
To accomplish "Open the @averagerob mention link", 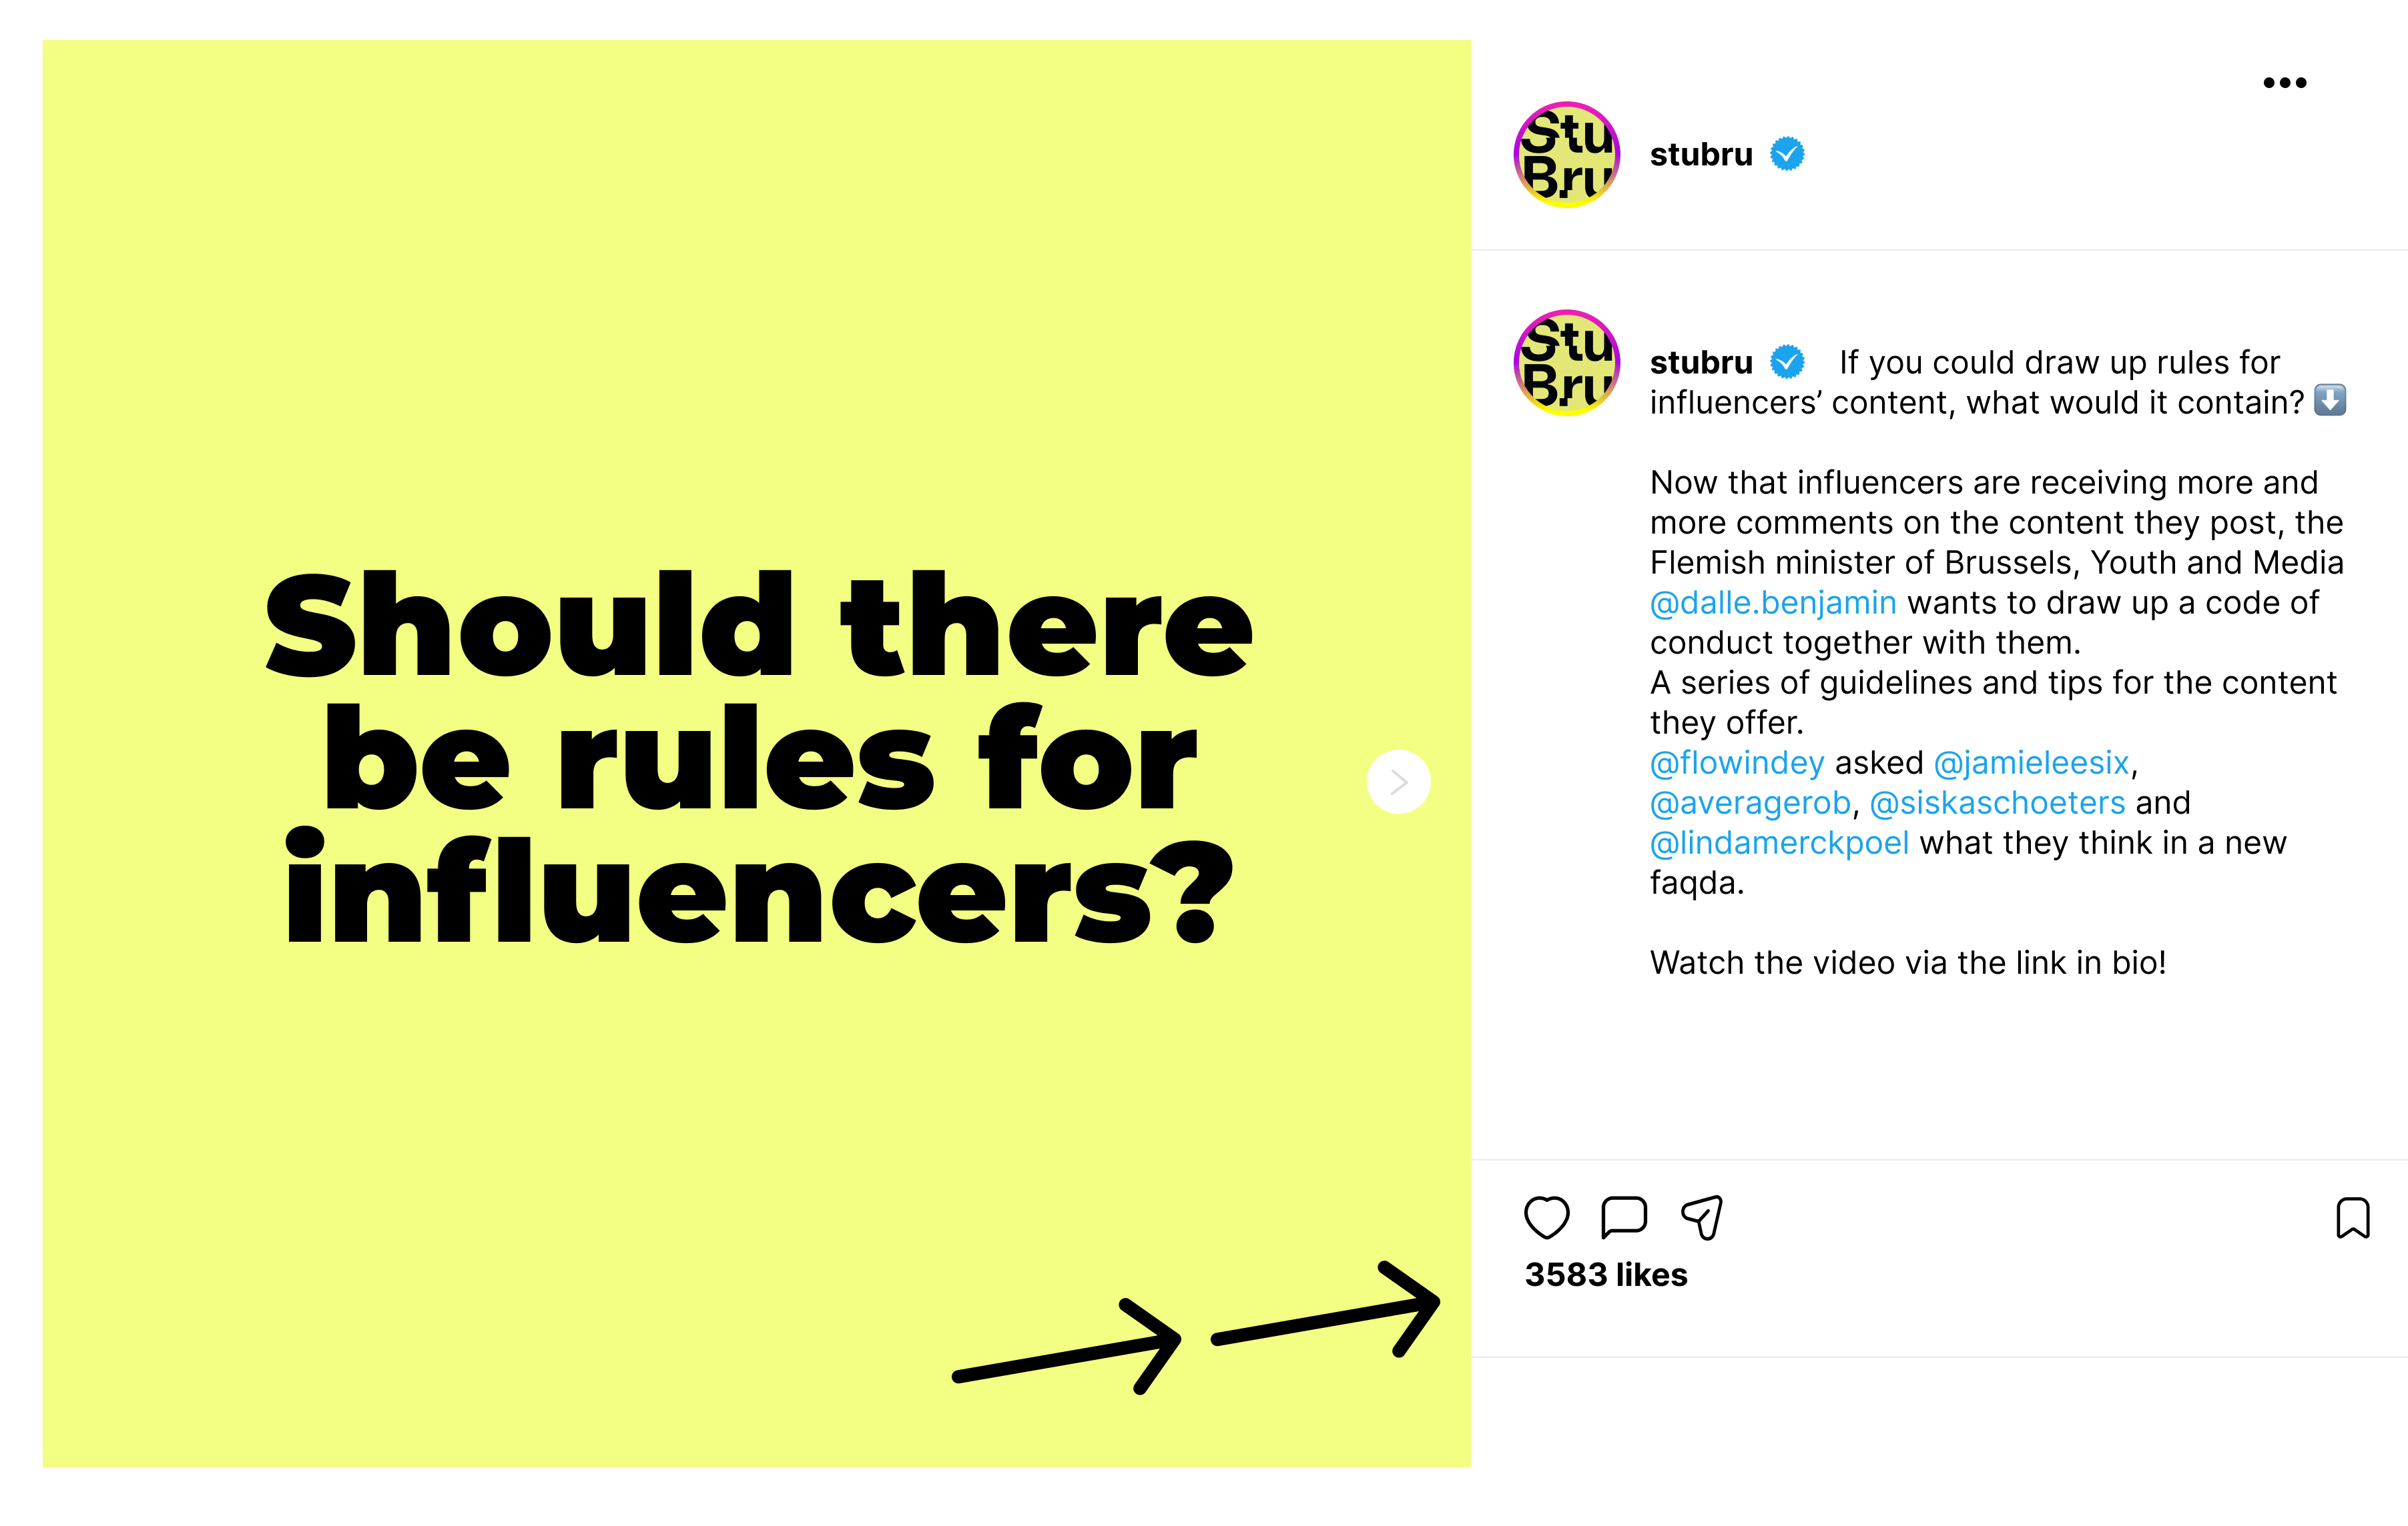I will click(x=1749, y=802).
